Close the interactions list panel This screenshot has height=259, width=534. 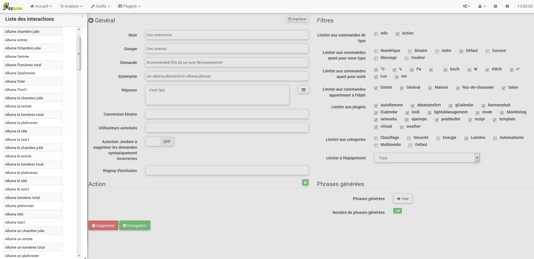click(x=82, y=16)
